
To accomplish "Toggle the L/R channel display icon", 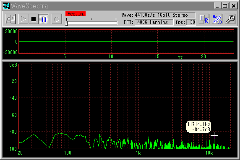I will (204, 19).
